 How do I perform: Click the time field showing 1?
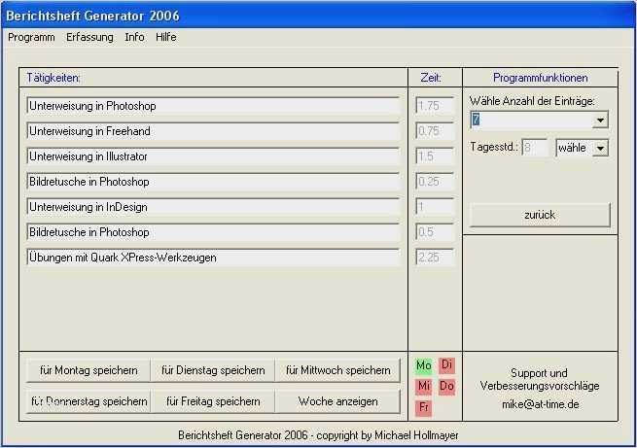click(x=435, y=207)
